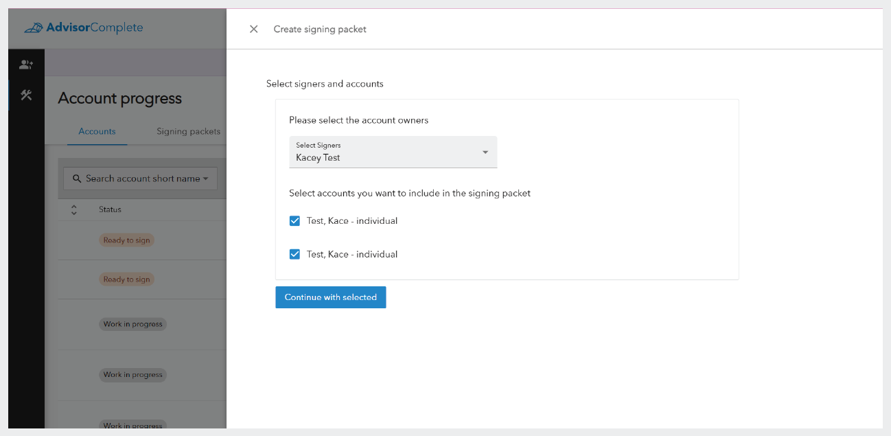Open the Select Signers field showing Kacey Test
This screenshot has width=891, height=436.
pyautogui.click(x=384, y=152)
